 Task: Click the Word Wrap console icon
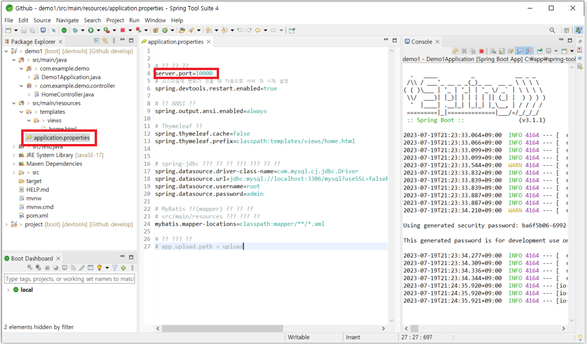[x=511, y=51]
